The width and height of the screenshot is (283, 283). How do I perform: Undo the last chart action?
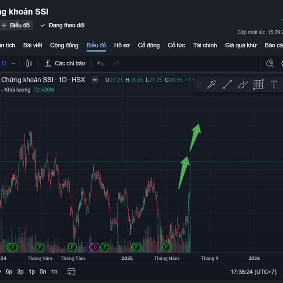[100, 64]
